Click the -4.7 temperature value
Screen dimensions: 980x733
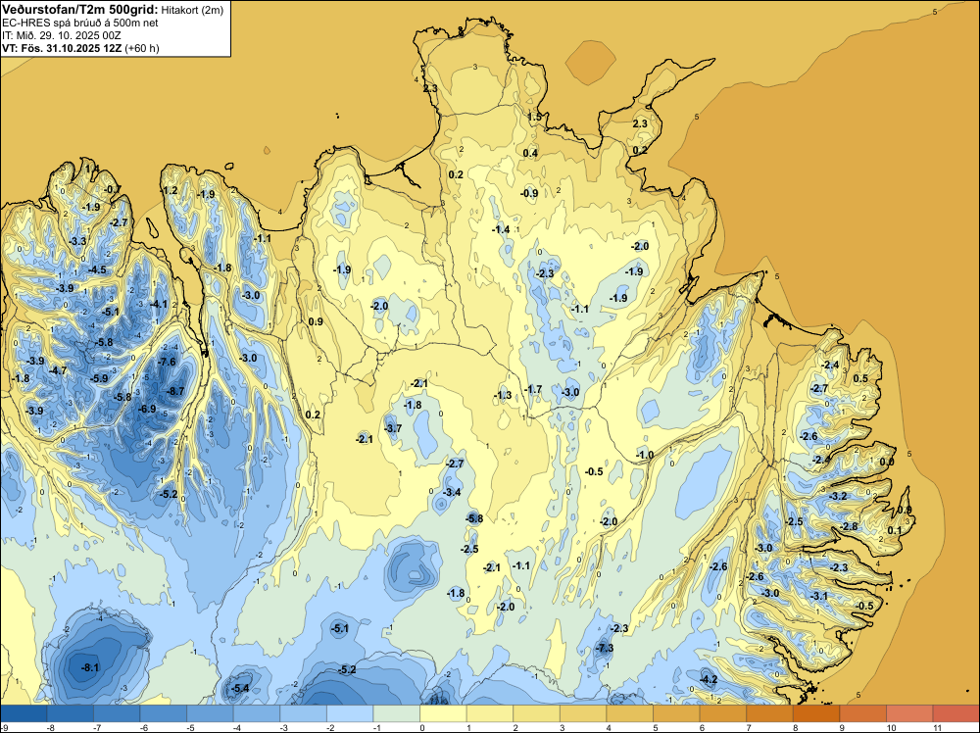coord(58,370)
